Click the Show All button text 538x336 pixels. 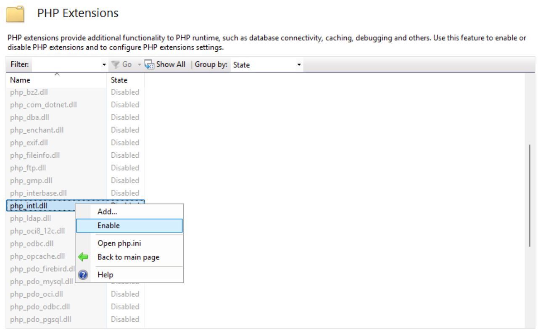click(x=171, y=64)
